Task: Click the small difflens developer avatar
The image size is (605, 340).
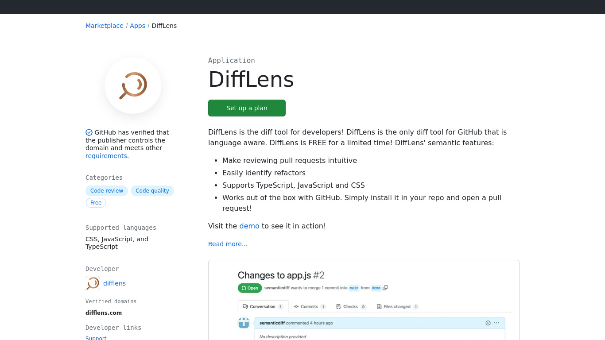Action: click(93, 283)
